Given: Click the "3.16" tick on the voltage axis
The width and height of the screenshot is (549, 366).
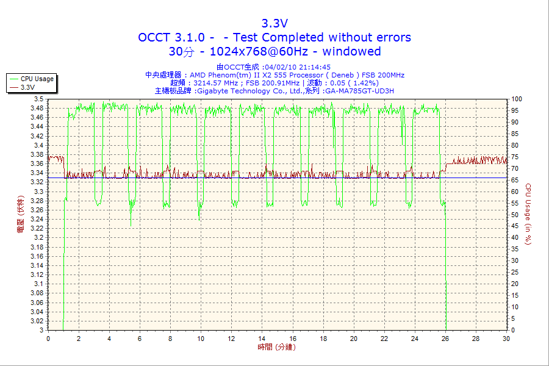Looking at the screenshot, I should tap(37, 256).
